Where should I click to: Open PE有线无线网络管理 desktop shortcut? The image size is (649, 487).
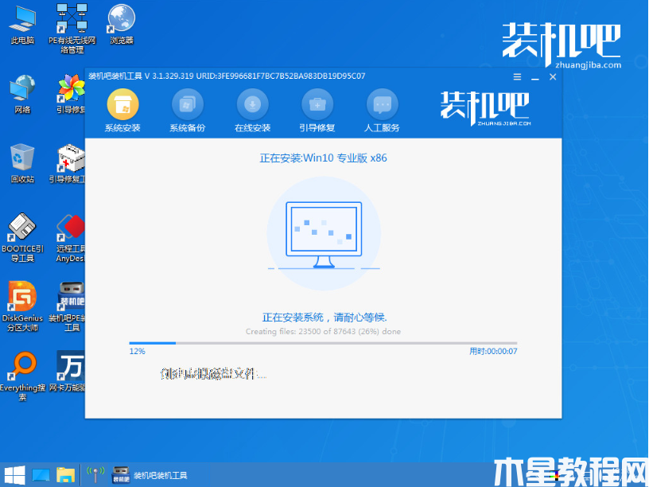(72, 29)
